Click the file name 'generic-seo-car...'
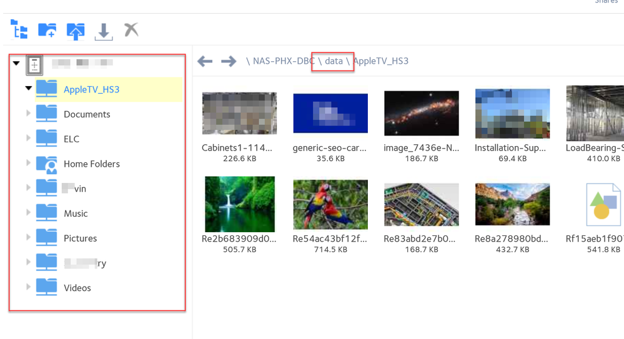This screenshot has width=624, height=339. (x=330, y=147)
